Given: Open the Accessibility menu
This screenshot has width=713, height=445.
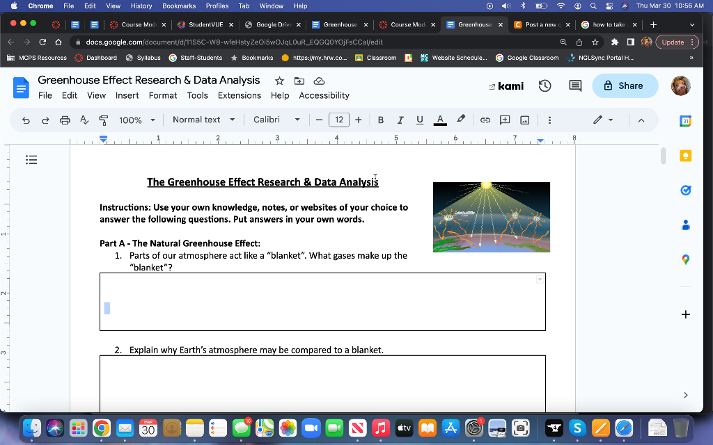Looking at the screenshot, I should (x=324, y=95).
